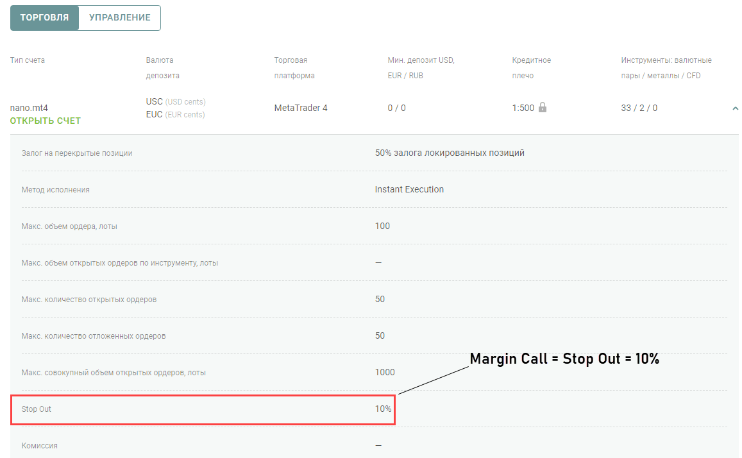Click the Инструменты column header
This screenshot has width=742, height=458.
tap(666, 67)
